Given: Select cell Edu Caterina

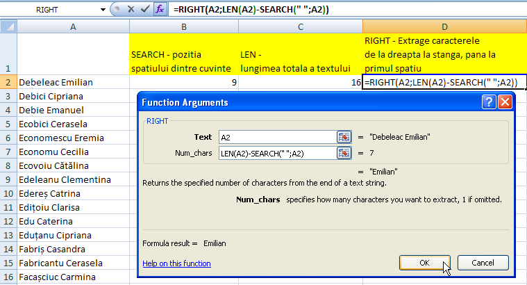Looking at the screenshot, I should point(73,221).
